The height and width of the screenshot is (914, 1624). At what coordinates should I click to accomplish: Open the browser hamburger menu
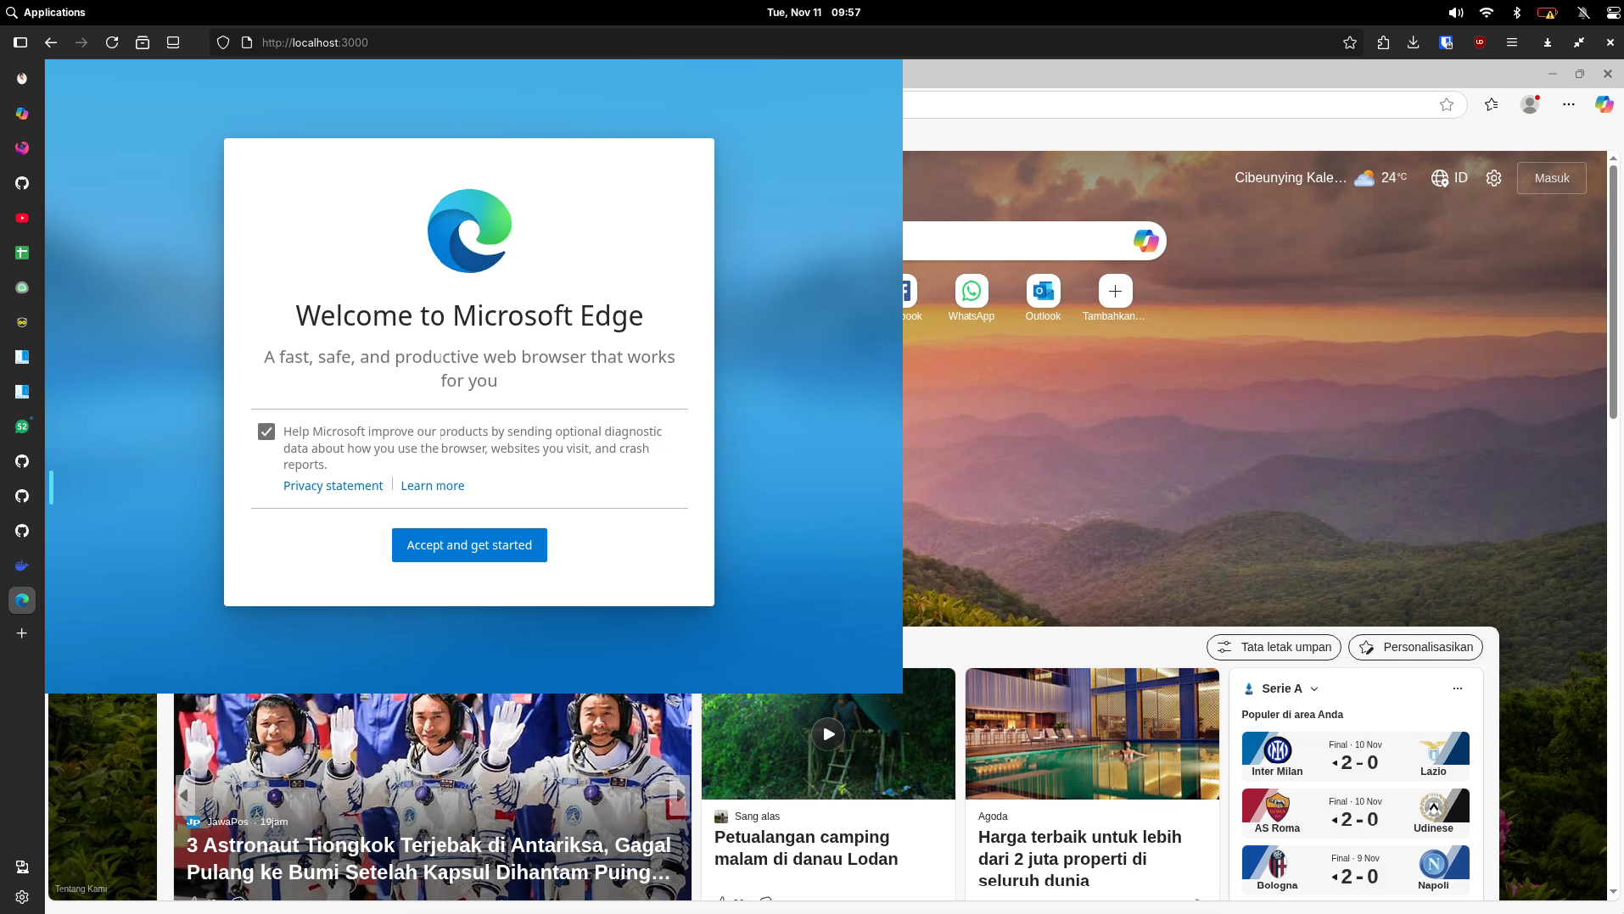click(1512, 42)
